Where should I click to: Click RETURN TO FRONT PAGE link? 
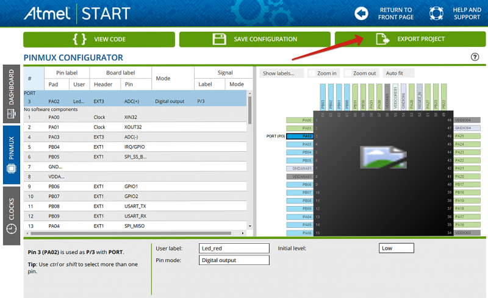tap(396, 13)
